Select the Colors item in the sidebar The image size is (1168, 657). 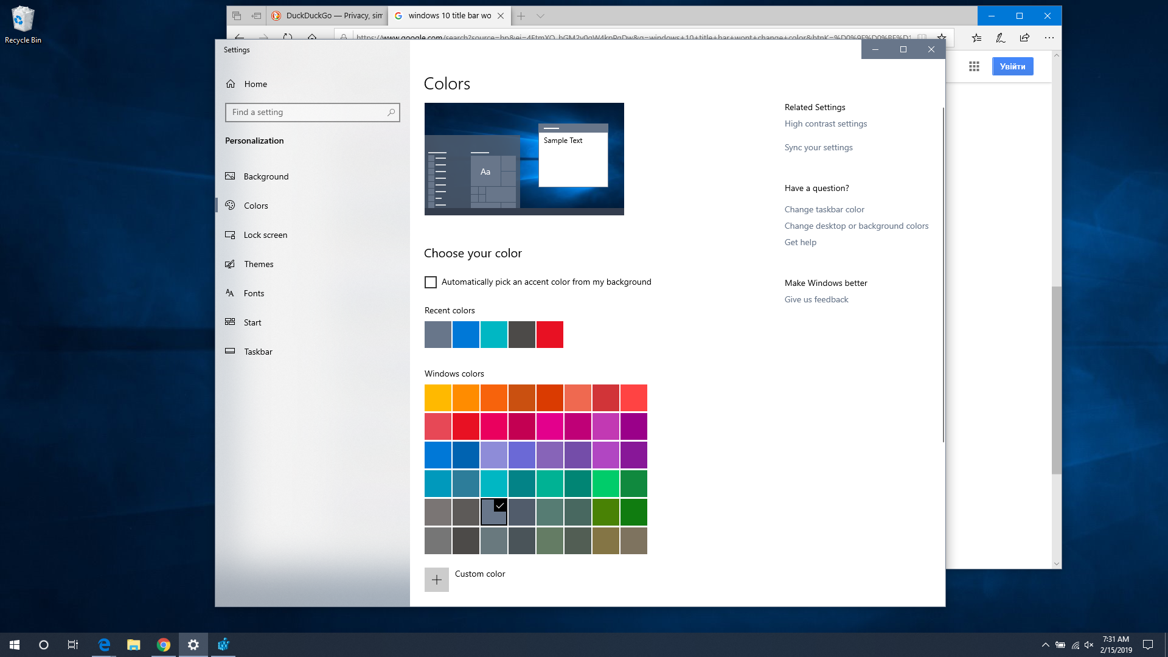pos(255,206)
